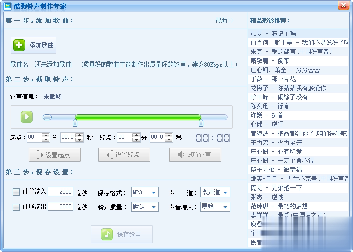The height and width of the screenshot is (252, 353).
Task: Open the 铃声质量 默认 dropdown
Action: coord(145,207)
